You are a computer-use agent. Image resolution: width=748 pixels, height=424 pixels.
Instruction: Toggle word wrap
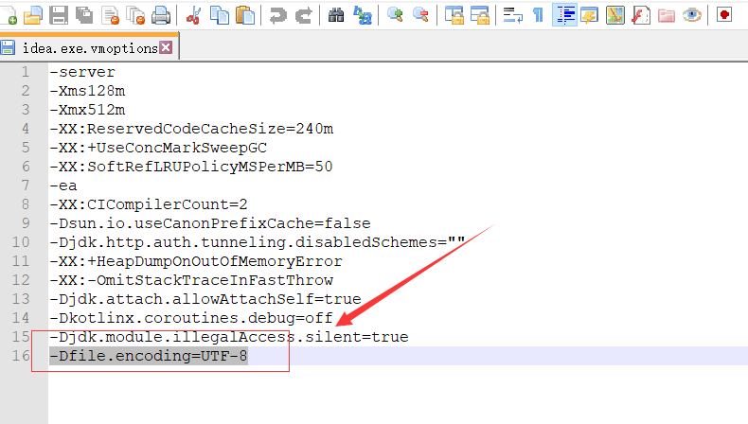pos(513,15)
